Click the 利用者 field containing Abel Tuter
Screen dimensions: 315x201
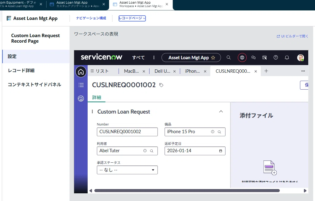point(127,151)
